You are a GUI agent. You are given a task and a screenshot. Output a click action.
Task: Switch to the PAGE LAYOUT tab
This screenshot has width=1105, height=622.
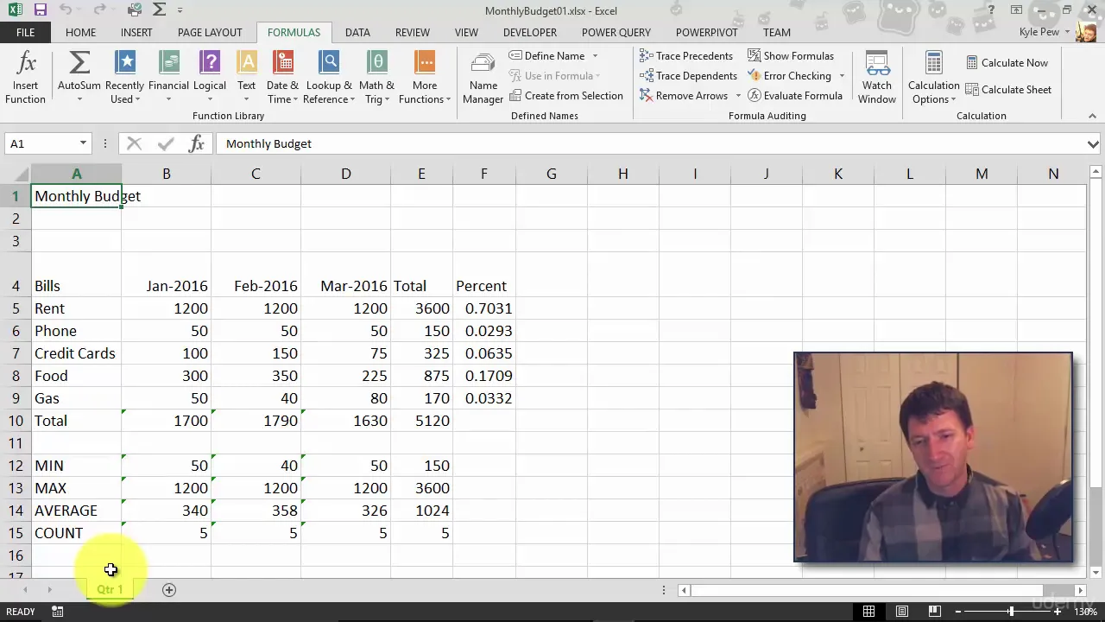click(210, 32)
